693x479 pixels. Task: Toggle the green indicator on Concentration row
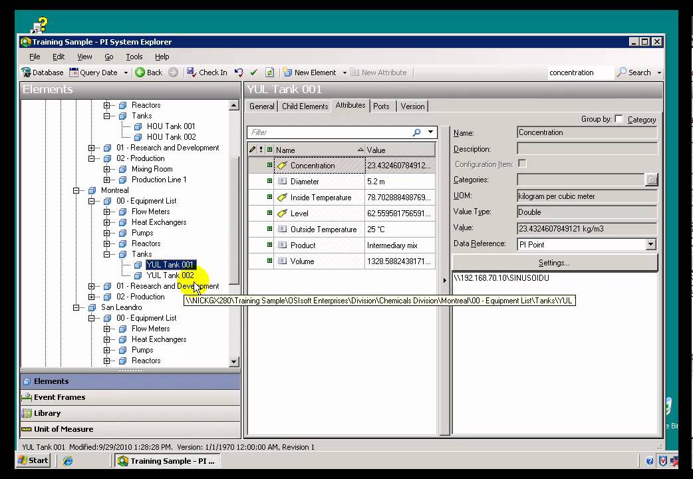coord(269,165)
